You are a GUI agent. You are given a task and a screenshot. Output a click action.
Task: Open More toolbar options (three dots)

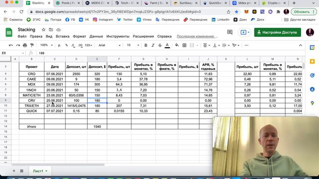246,45
